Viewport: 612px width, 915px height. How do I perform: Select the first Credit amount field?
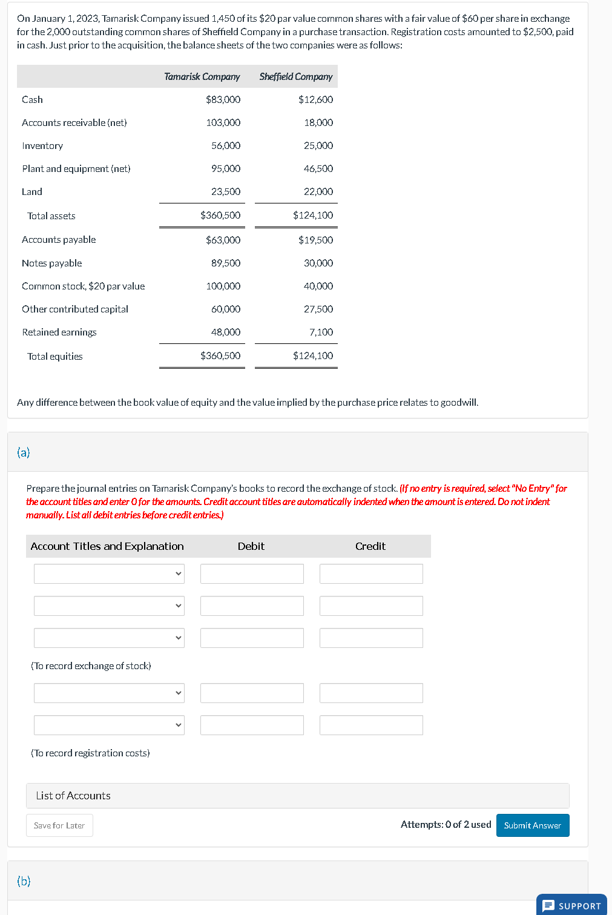(x=370, y=573)
